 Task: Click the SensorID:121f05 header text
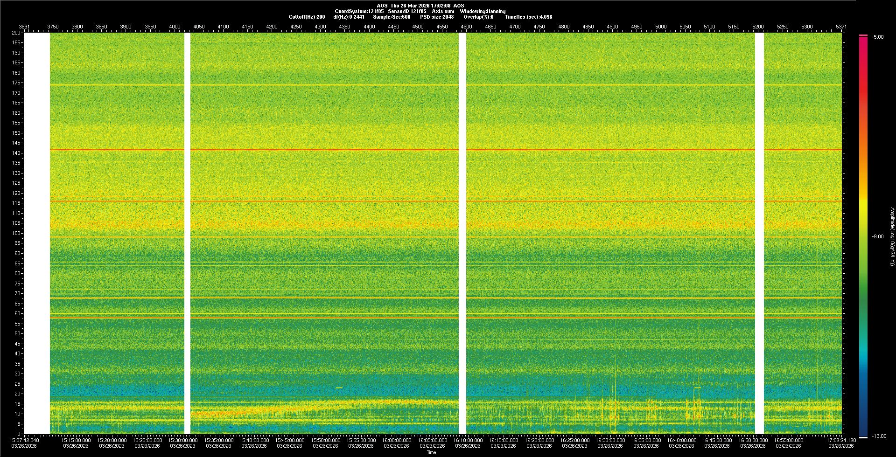407,11
